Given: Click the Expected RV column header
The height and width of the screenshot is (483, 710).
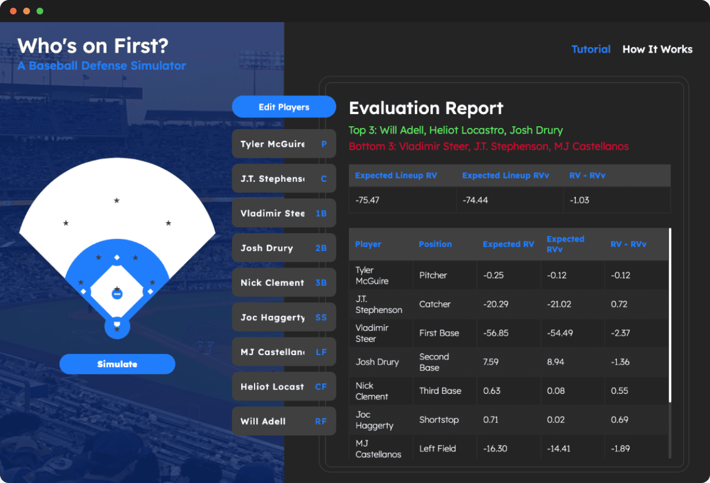Looking at the screenshot, I should pyautogui.click(x=508, y=244).
